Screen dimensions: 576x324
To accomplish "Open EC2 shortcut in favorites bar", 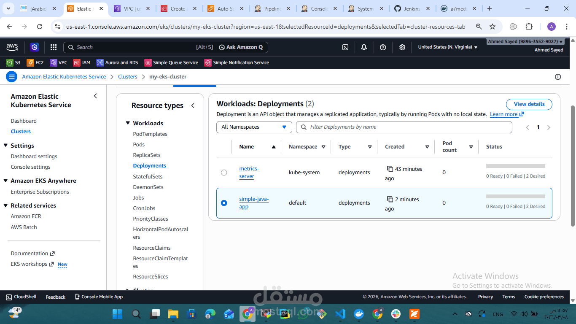I will [x=35, y=62].
